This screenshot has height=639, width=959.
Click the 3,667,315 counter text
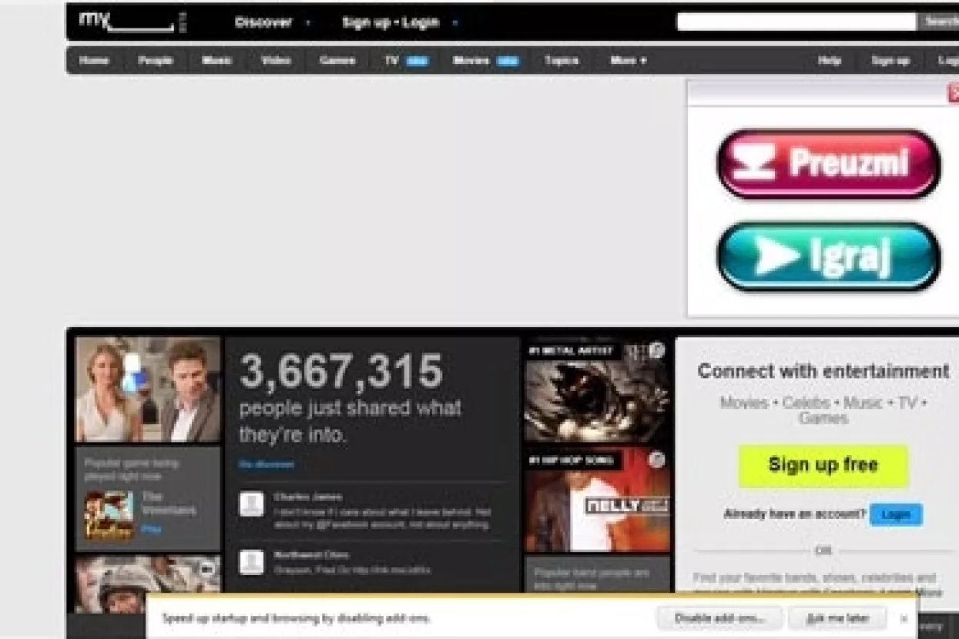(x=341, y=372)
